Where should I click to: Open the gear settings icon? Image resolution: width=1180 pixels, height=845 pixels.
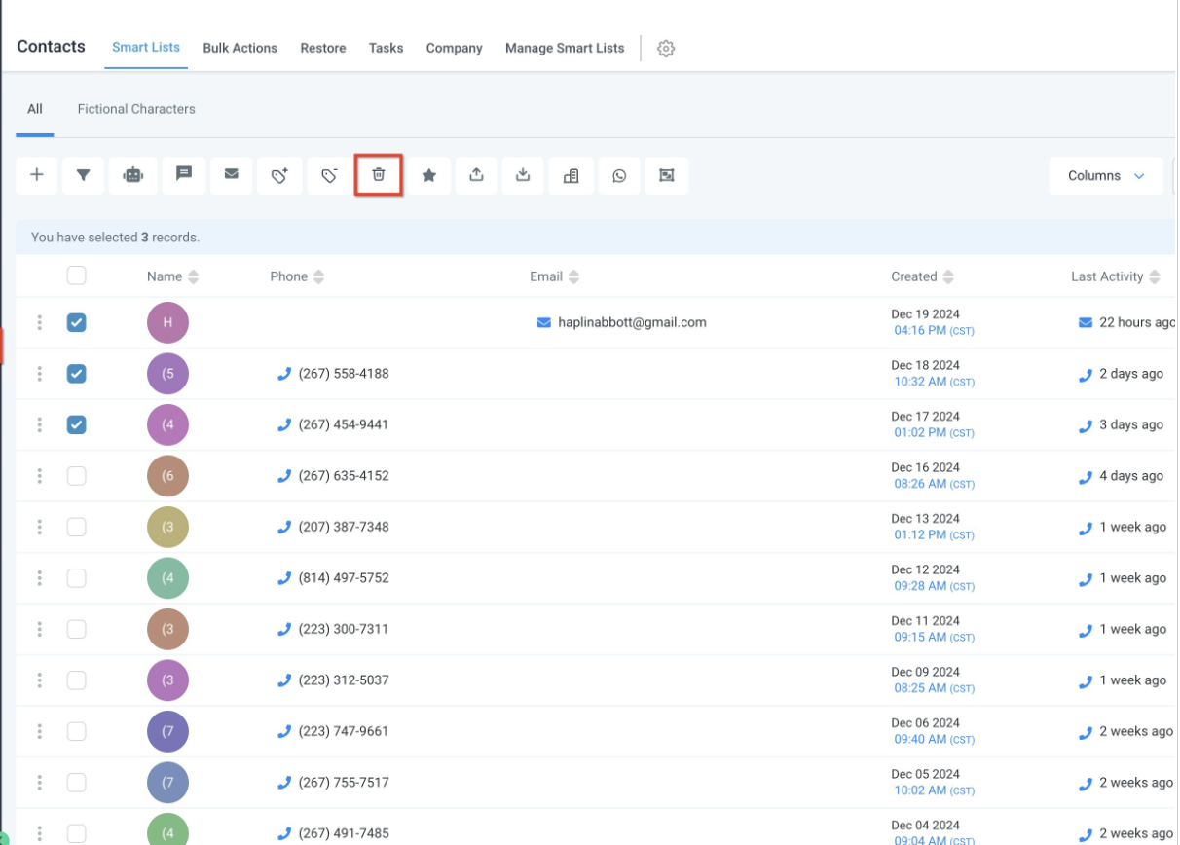[666, 48]
